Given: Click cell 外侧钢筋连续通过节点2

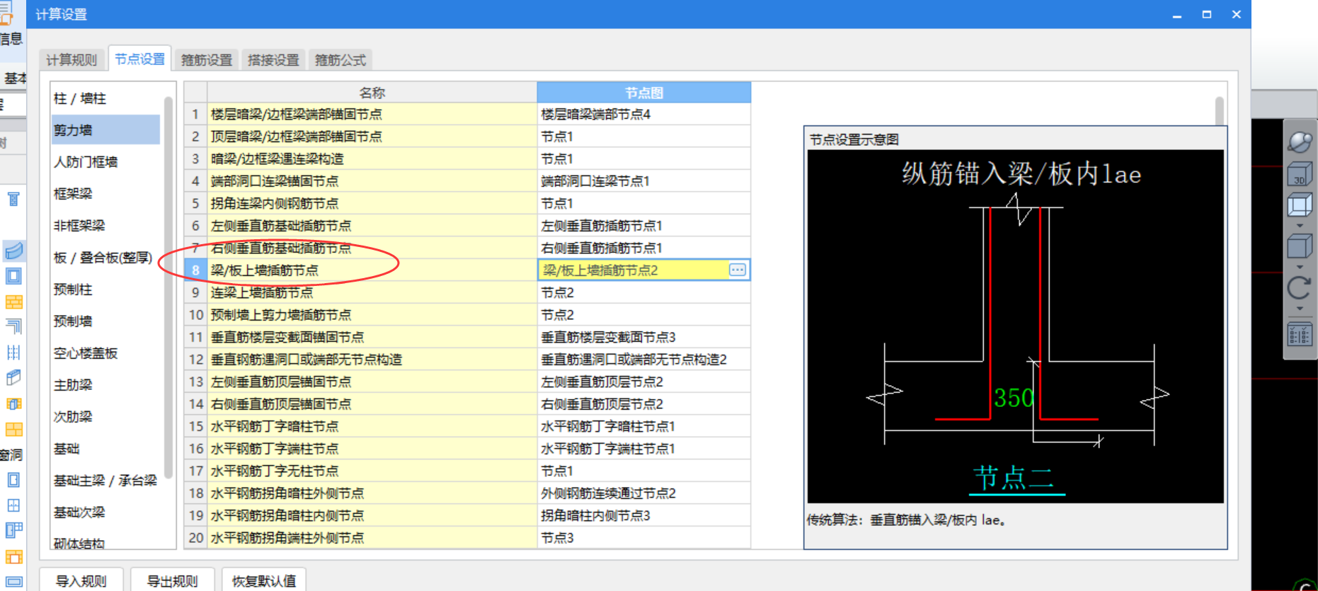Looking at the screenshot, I should click(x=644, y=493).
